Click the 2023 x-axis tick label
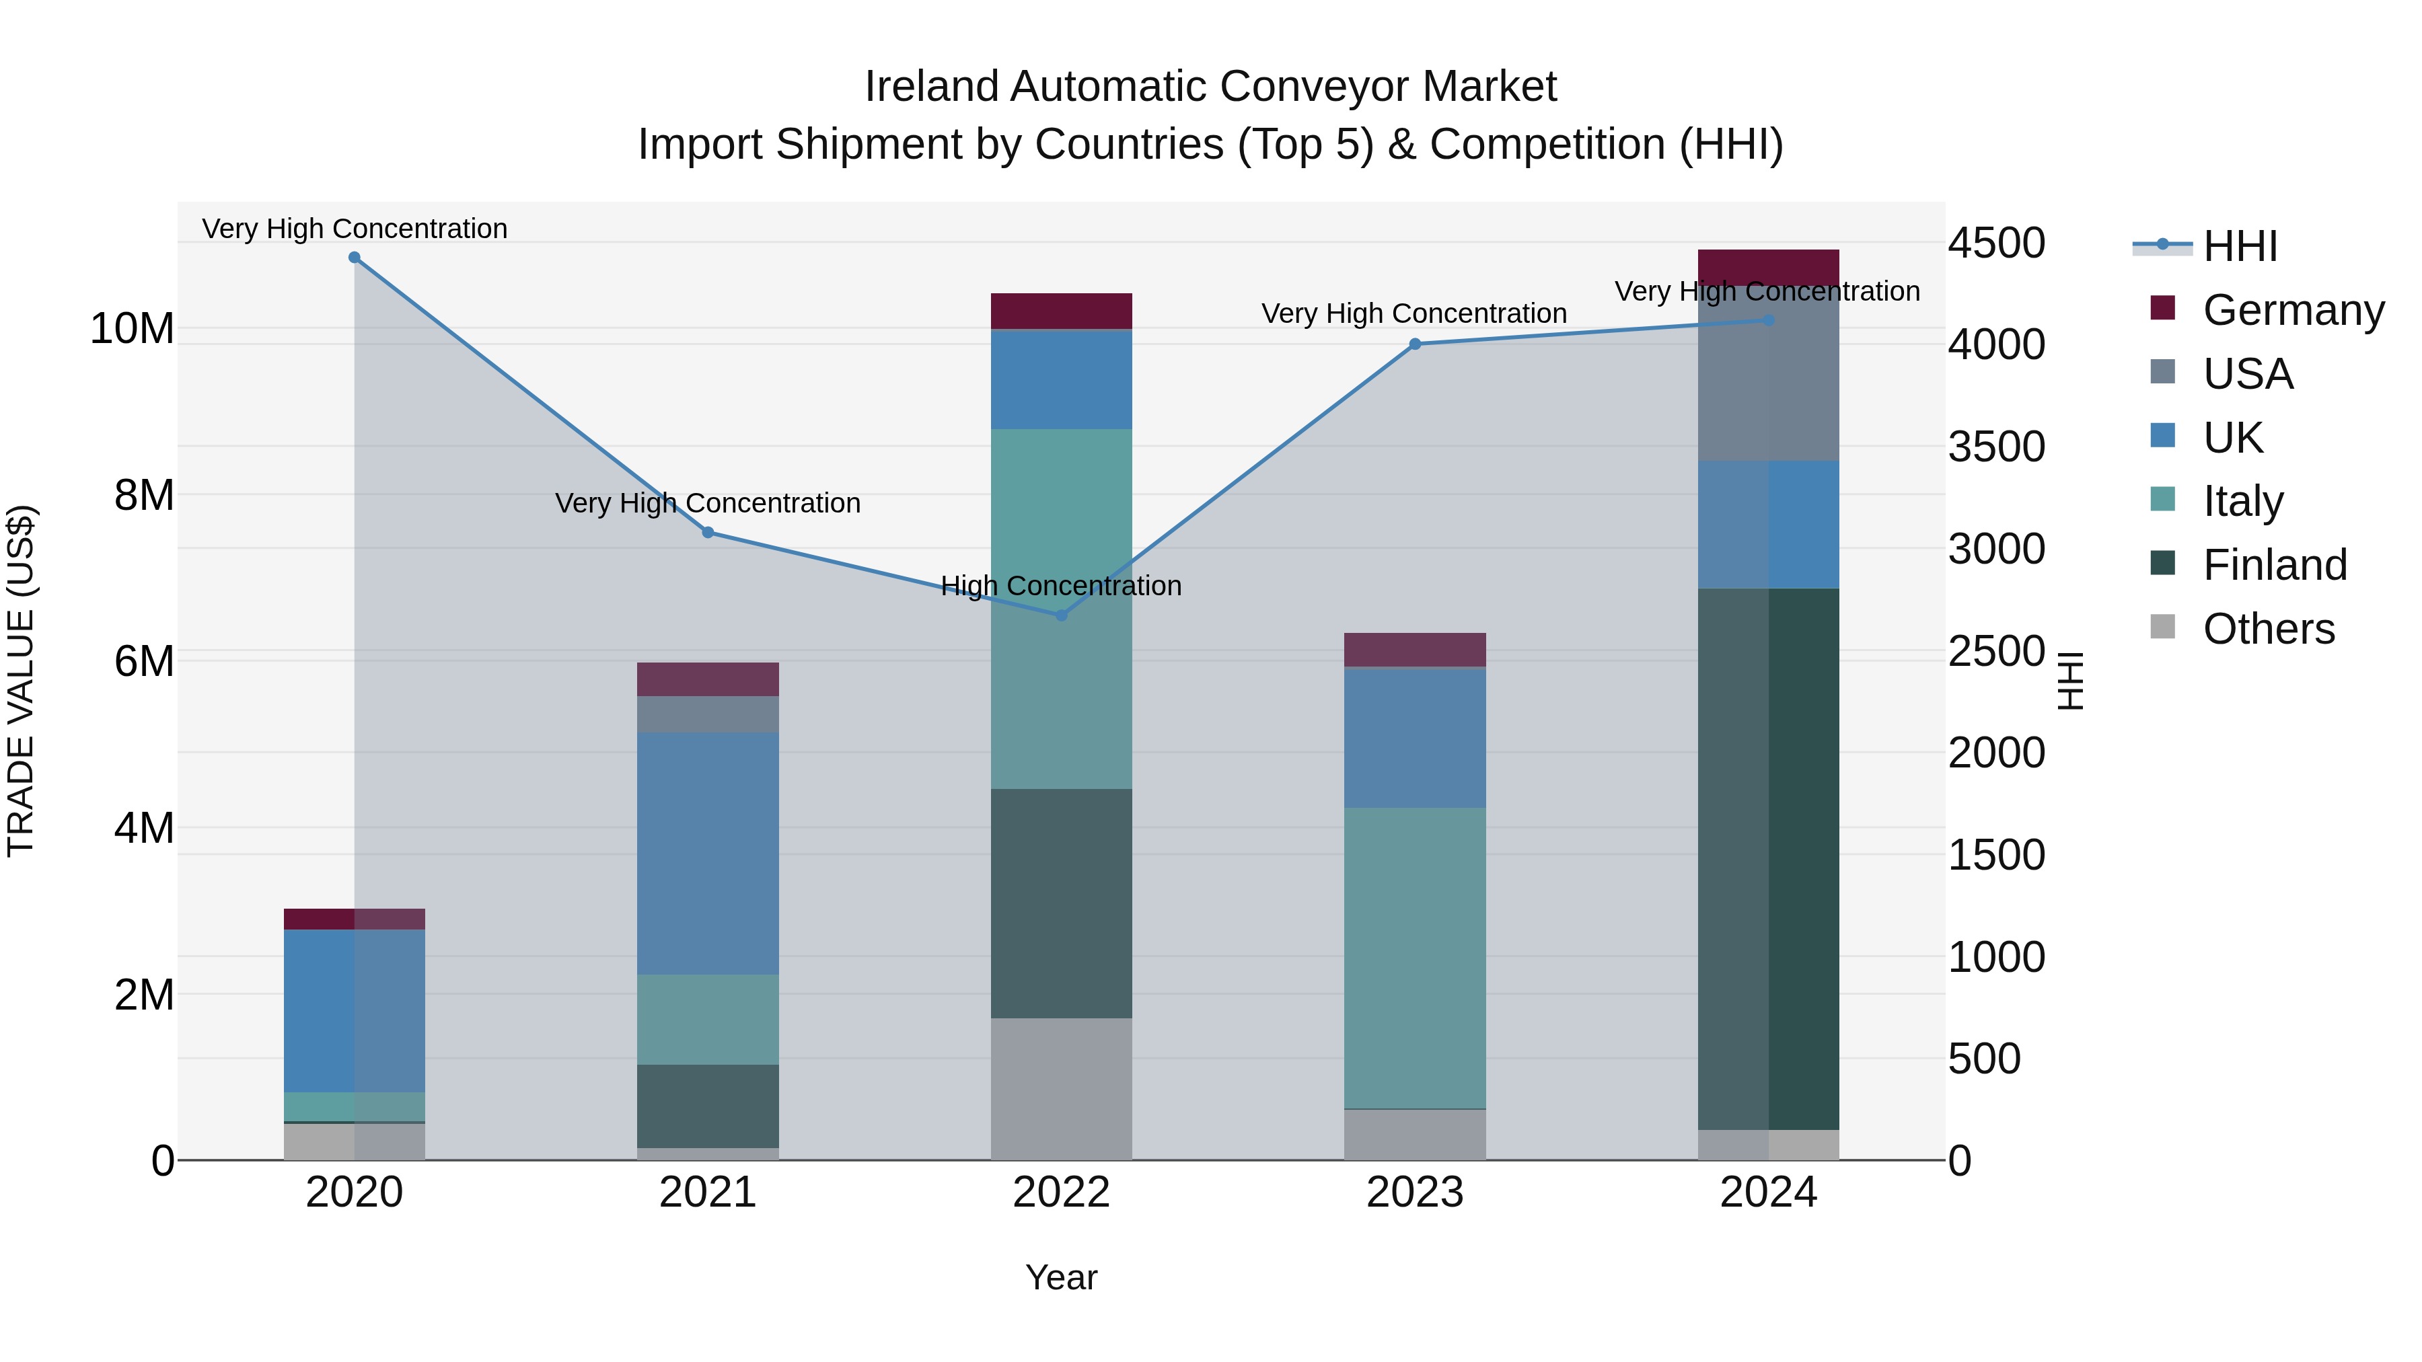Viewport: 2422px width, 1362px height. click(x=1415, y=1193)
